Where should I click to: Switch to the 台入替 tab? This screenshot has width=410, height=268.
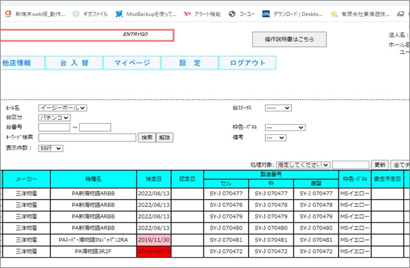[x=74, y=63]
